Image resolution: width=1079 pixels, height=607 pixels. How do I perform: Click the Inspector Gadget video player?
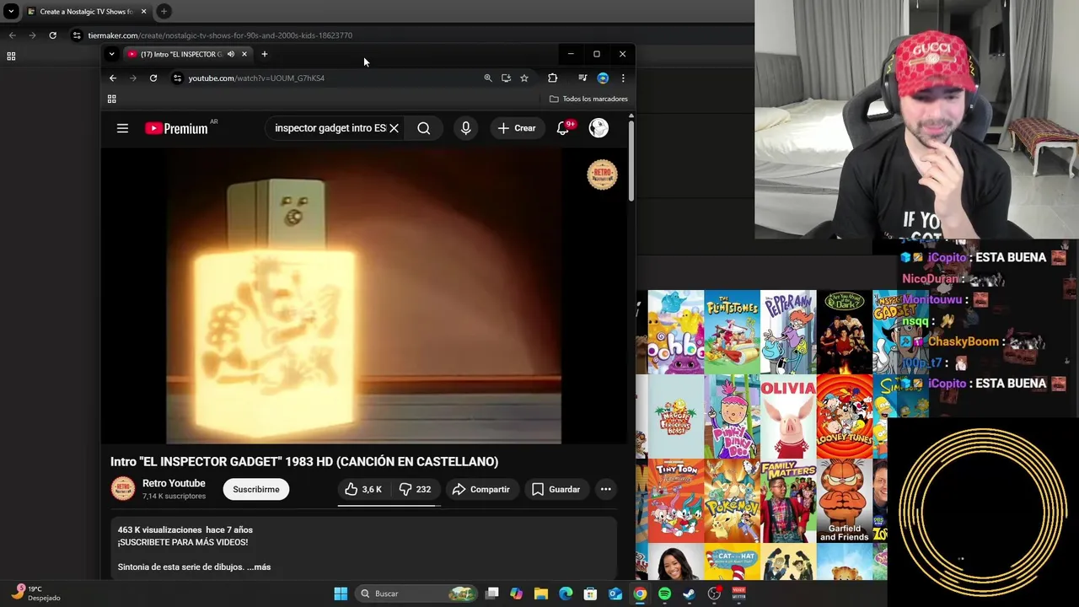(363, 296)
